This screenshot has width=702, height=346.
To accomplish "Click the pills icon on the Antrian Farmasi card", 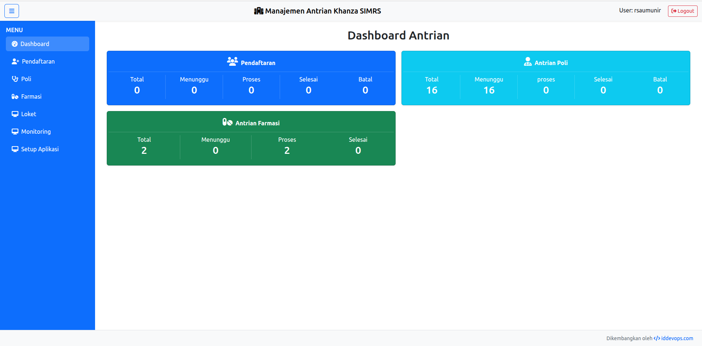I will point(227,122).
